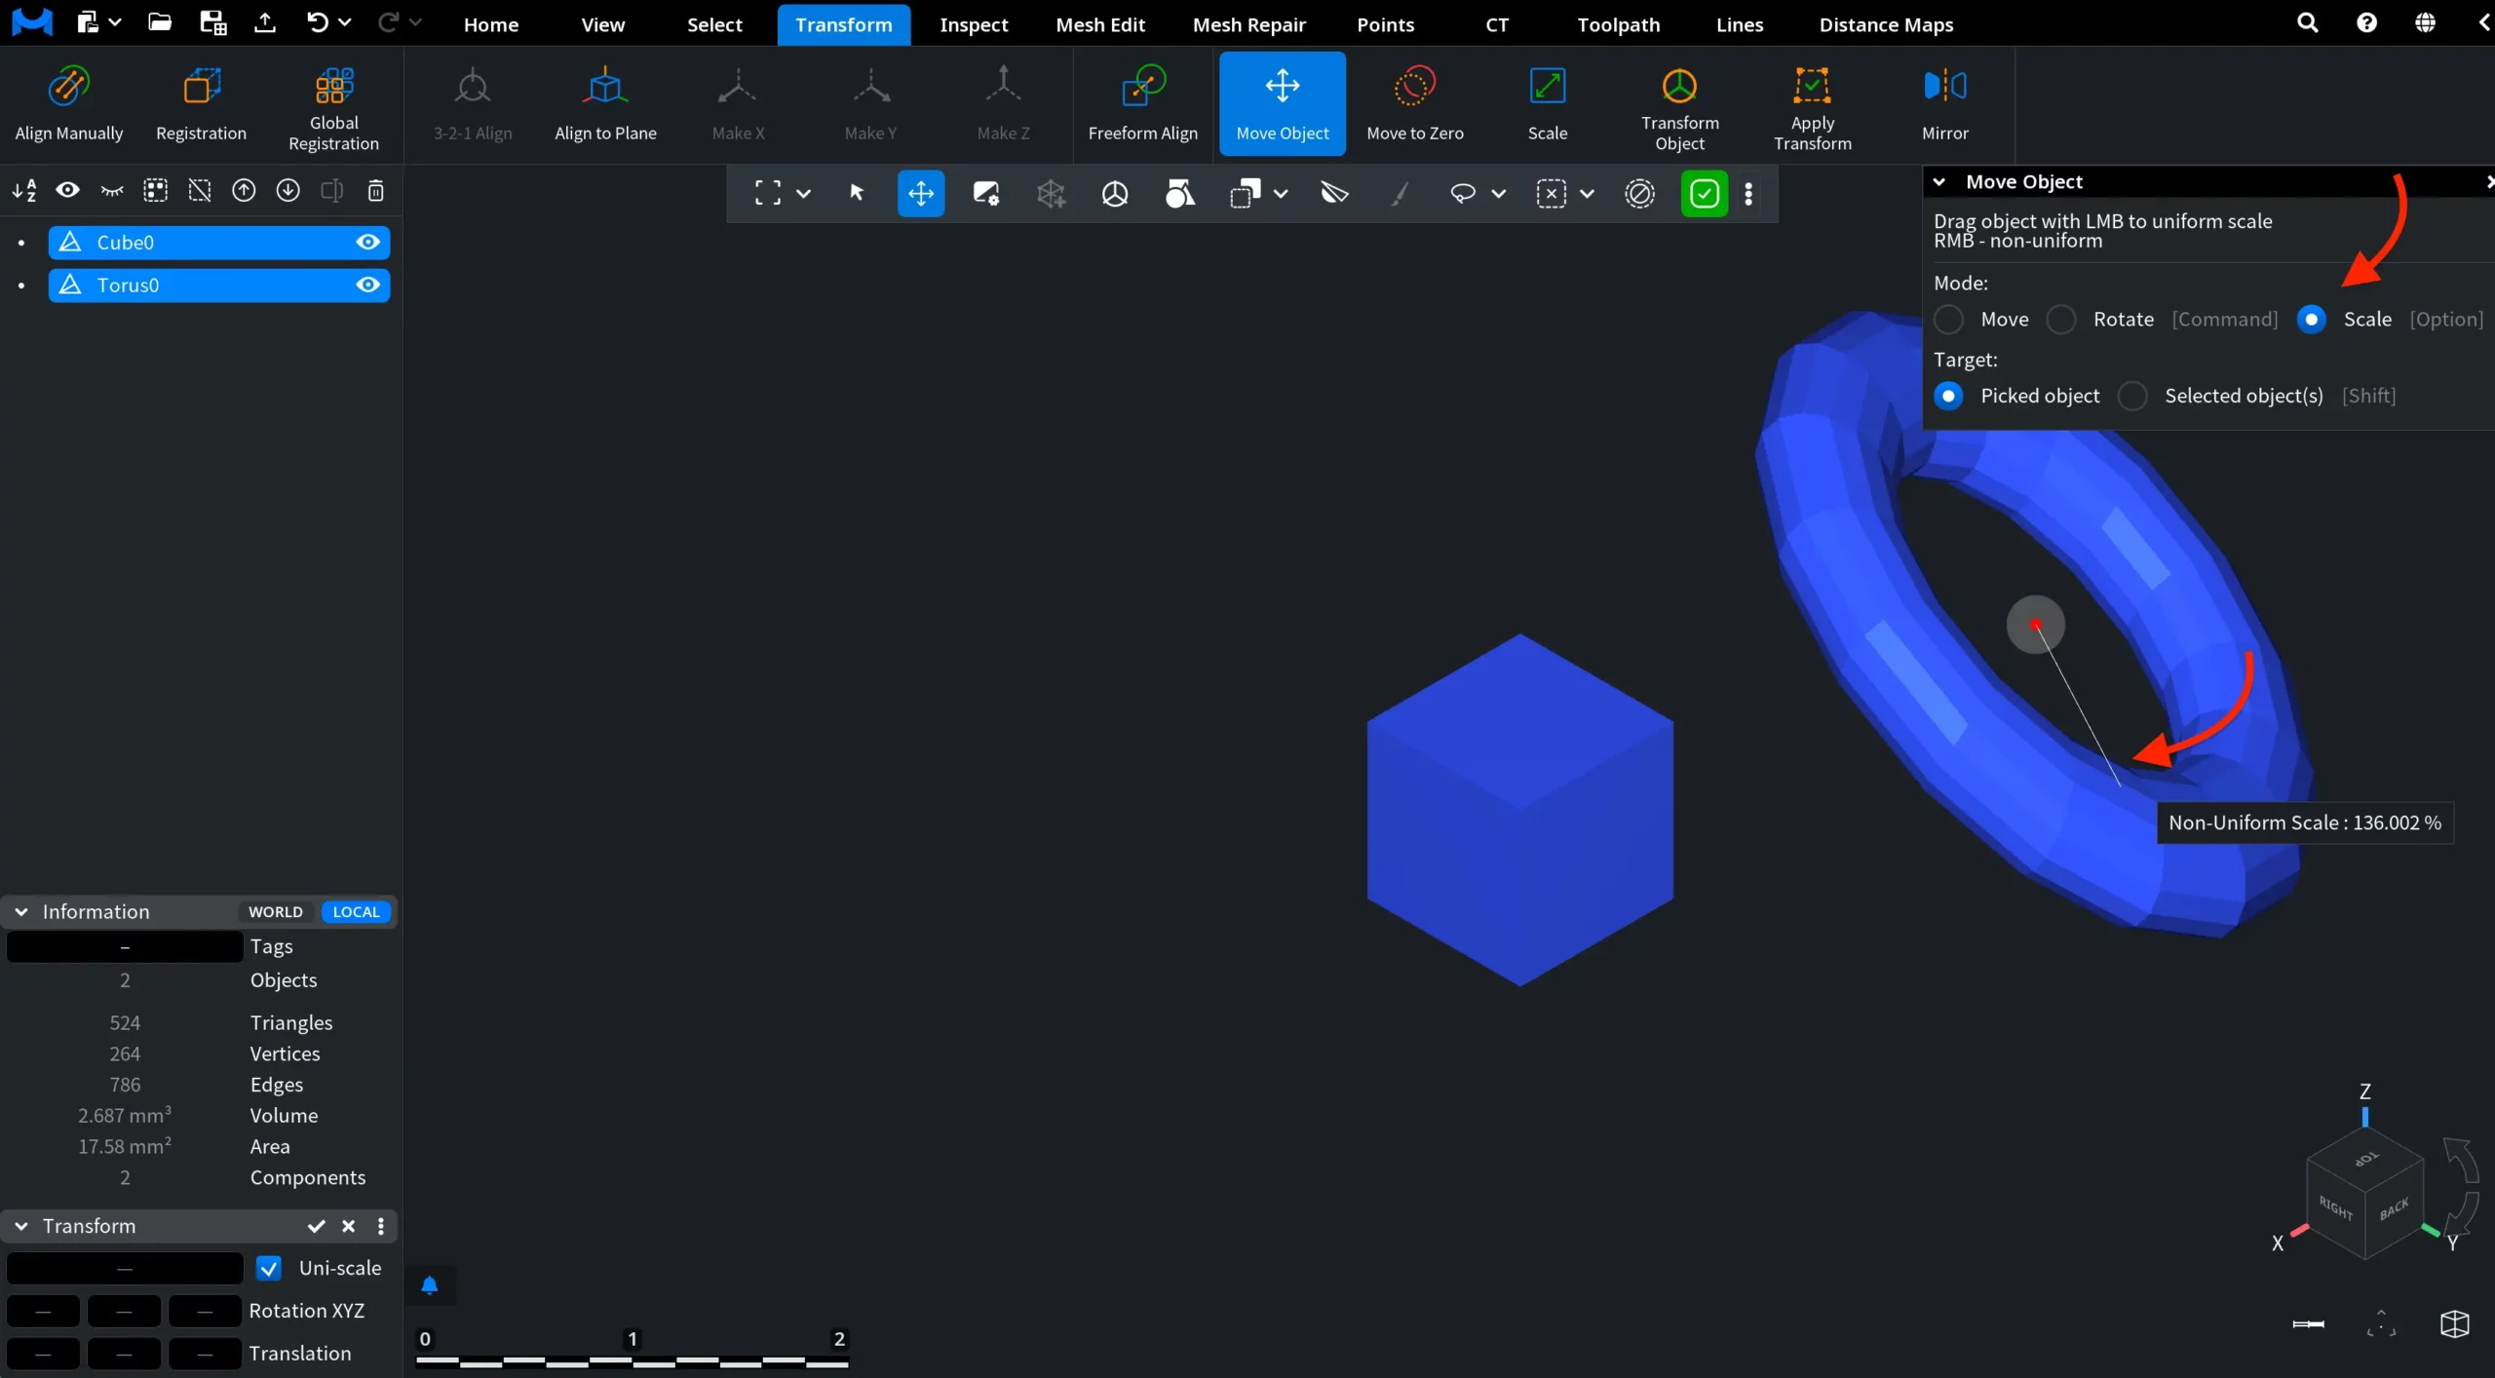
Task: Click the save icon in the top bar
Action: 212,22
